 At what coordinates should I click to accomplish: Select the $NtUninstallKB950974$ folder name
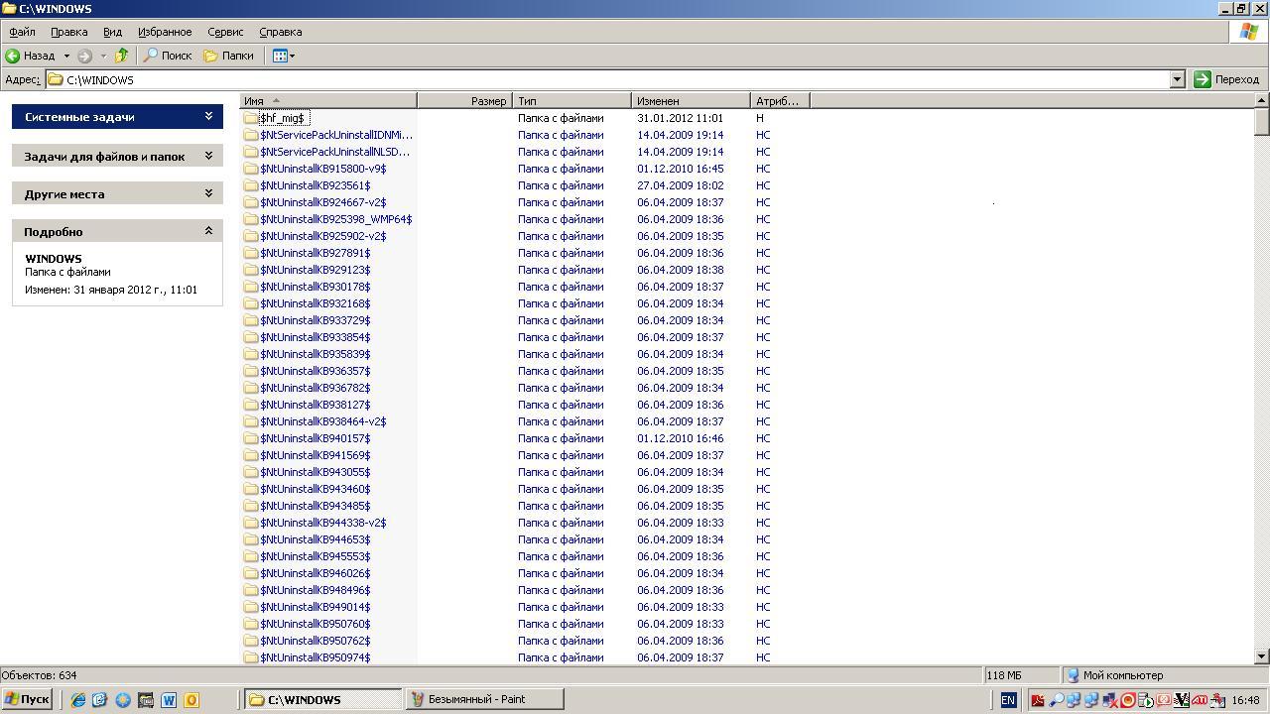click(x=316, y=657)
